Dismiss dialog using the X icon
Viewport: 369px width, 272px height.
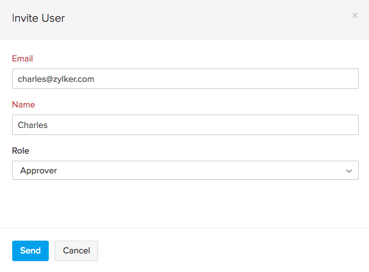tap(355, 15)
